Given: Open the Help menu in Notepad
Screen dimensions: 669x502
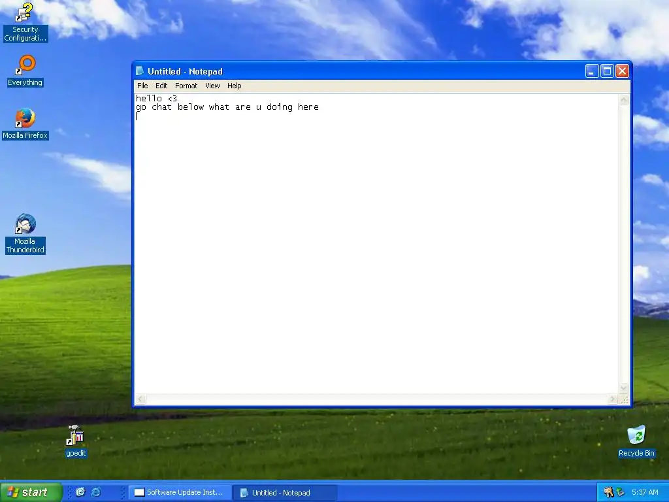Looking at the screenshot, I should click(x=235, y=86).
